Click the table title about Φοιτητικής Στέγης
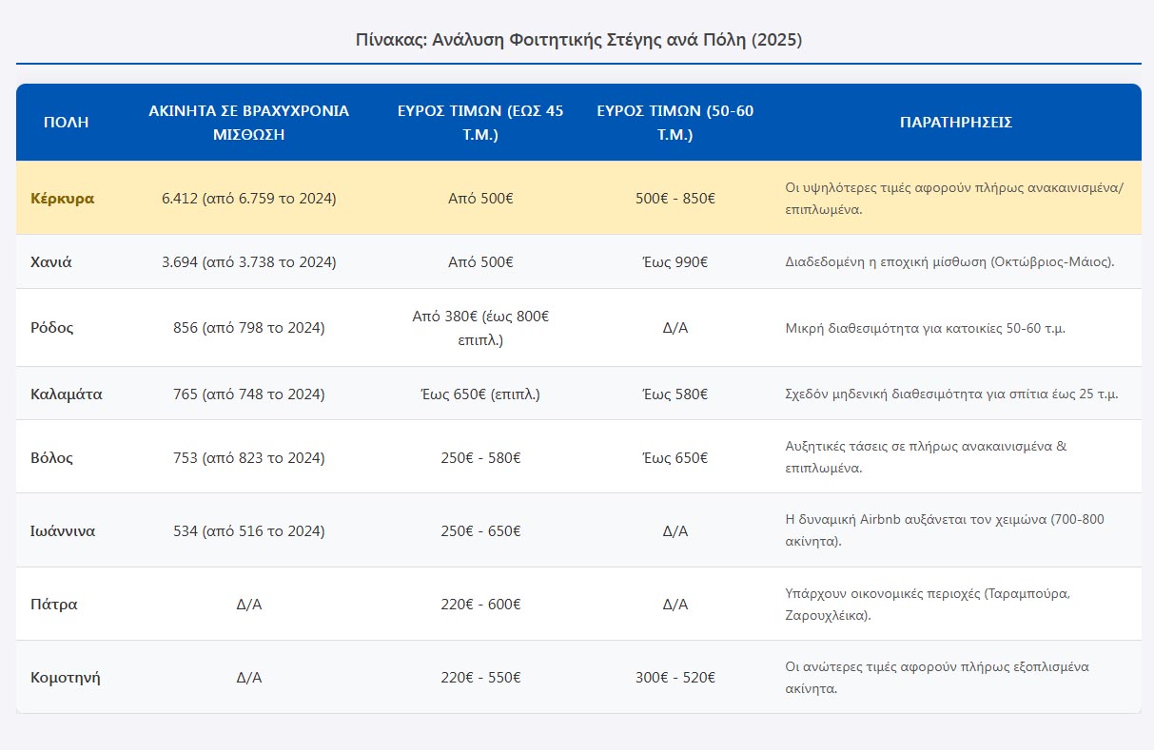 pos(578,40)
